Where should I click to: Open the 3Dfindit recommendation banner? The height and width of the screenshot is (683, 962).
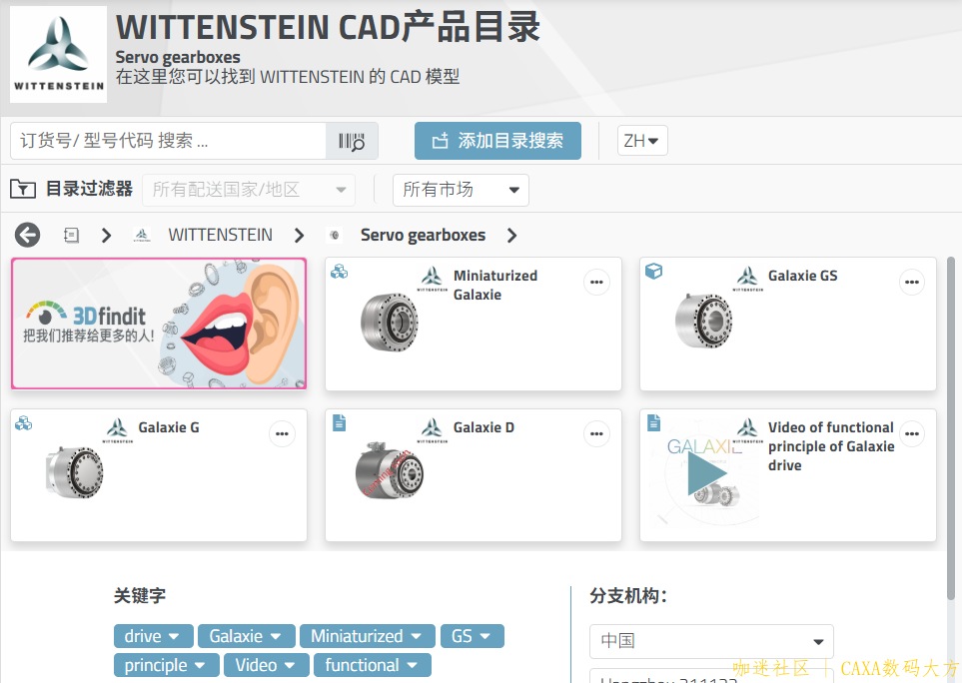point(159,324)
